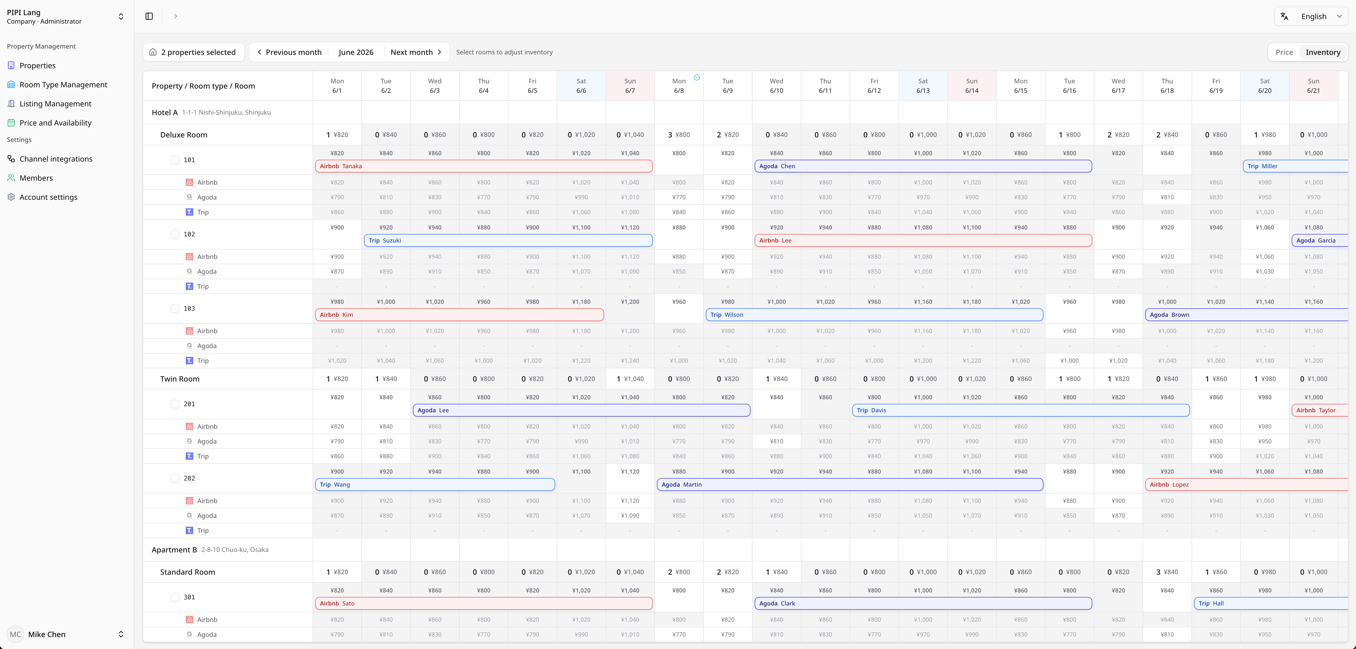The image size is (1356, 649).
Task: Click the Agoda icon under room 103
Action: (x=189, y=346)
